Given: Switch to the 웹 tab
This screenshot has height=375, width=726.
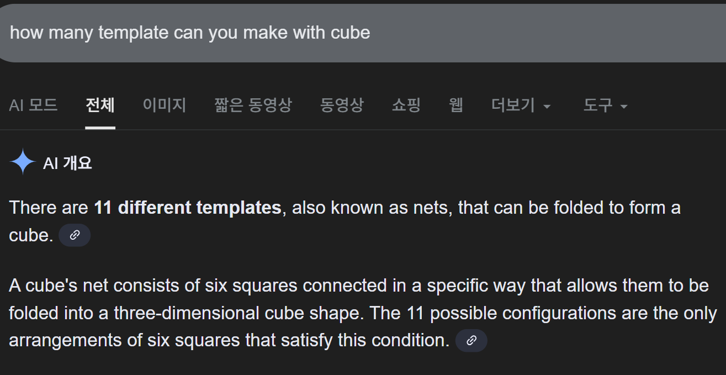Looking at the screenshot, I should point(455,105).
